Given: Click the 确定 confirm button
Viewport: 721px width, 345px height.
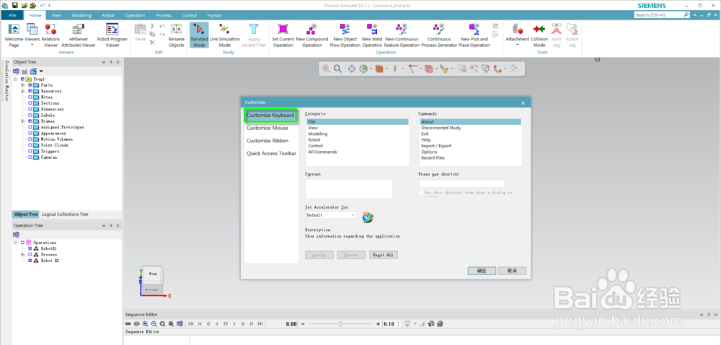Looking at the screenshot, I should pyautogui.click(x=482, y=271).
